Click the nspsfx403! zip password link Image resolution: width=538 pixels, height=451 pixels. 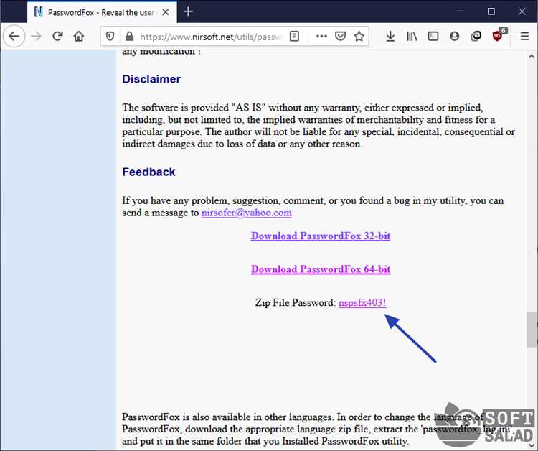tap(362, 302)
